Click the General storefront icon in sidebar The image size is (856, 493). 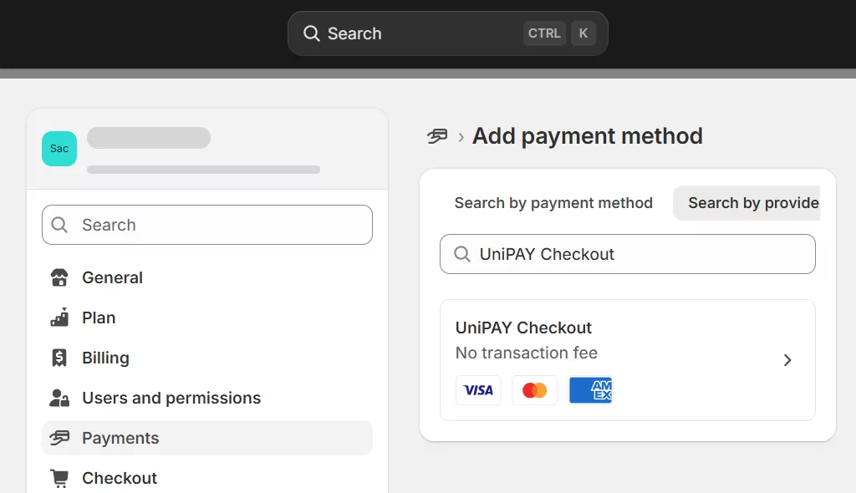(x=59, y=277)
